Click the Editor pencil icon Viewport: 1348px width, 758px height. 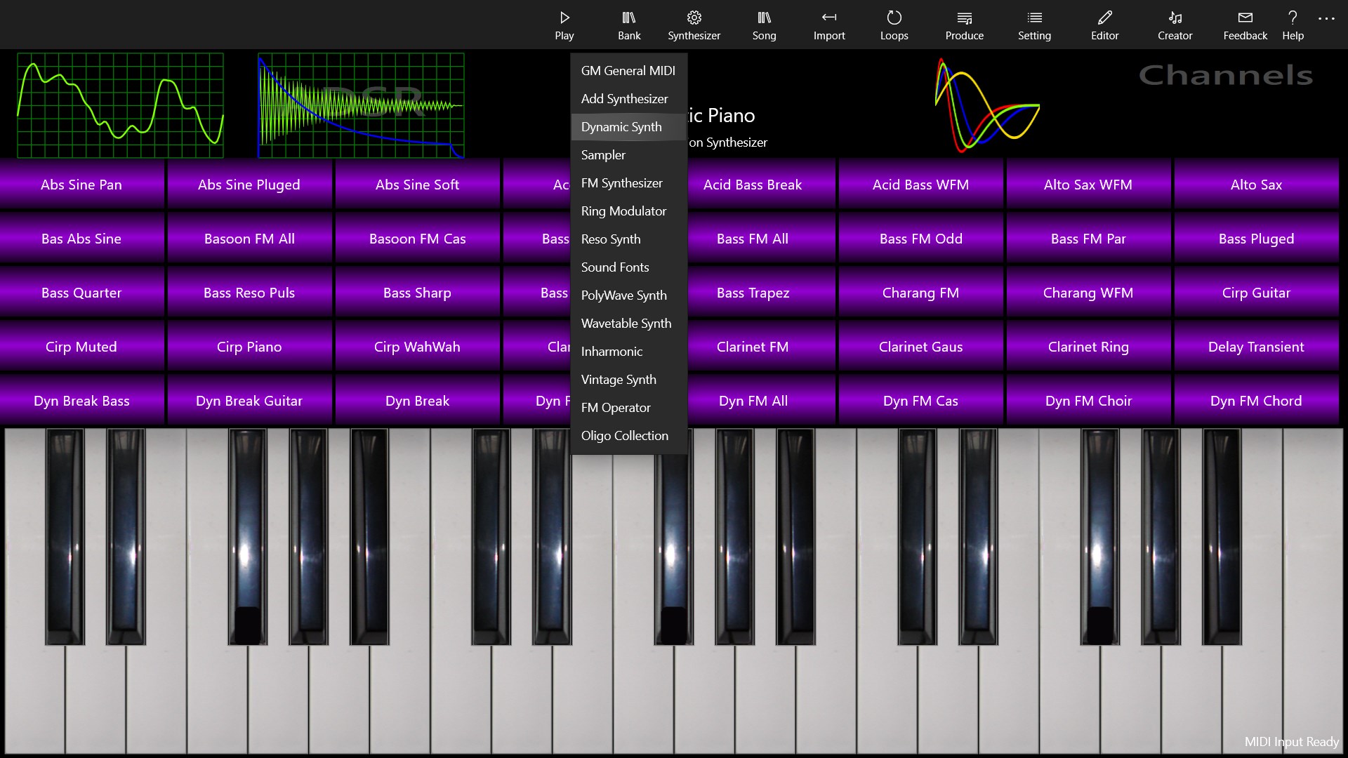click(x=1104, y=25)
